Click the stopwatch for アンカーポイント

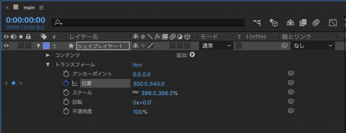[x=66, y=74]
